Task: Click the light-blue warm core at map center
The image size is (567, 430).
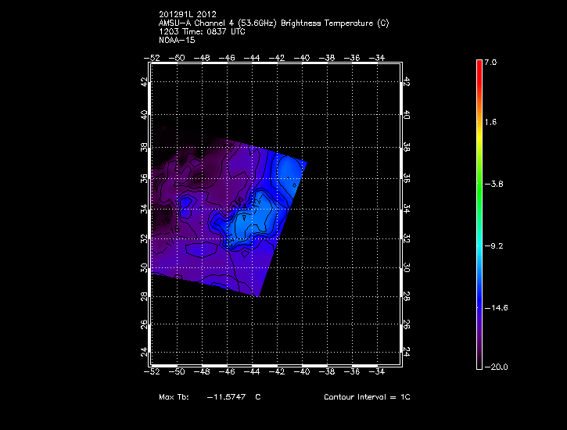Action: tap(249, 223)
